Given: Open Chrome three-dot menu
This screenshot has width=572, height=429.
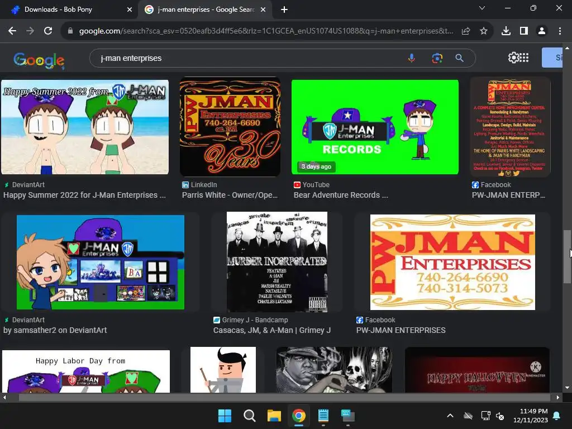Looking at the screenshot, I should [x=560, y=31].
